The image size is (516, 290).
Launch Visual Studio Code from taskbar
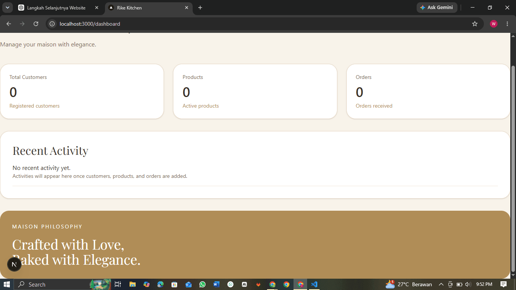click(314, 284)
